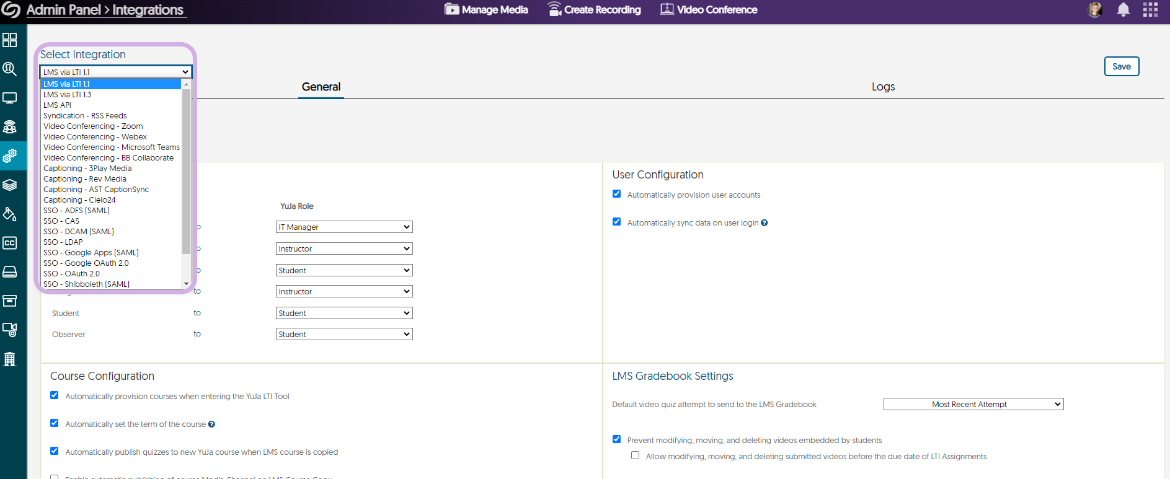Enable Allow modifying submitted videos checkbox
Screen dimensions: 1170x479
[635, 455]
